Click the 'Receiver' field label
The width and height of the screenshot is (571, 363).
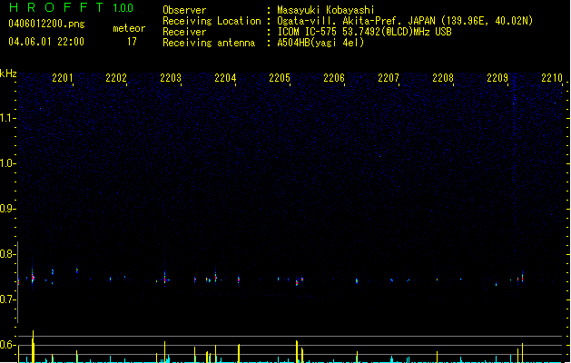(184, 32)
